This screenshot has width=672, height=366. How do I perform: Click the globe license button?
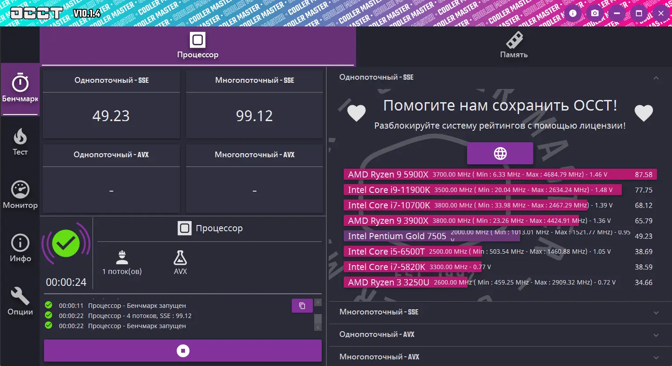[500, 153]
